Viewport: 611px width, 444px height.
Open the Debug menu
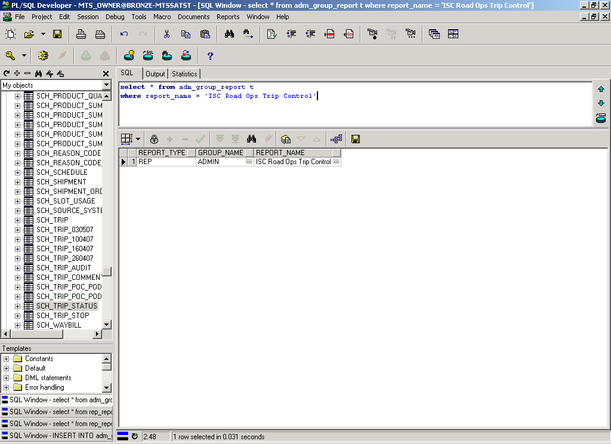(x=115, y=17)
